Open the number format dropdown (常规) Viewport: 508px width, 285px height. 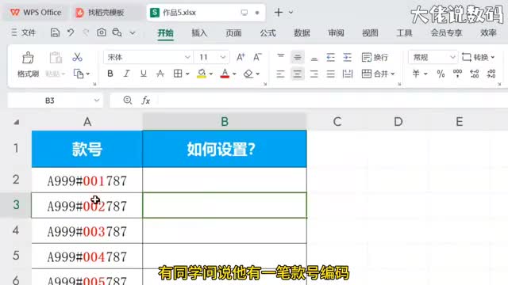click(x=452, y=57)
